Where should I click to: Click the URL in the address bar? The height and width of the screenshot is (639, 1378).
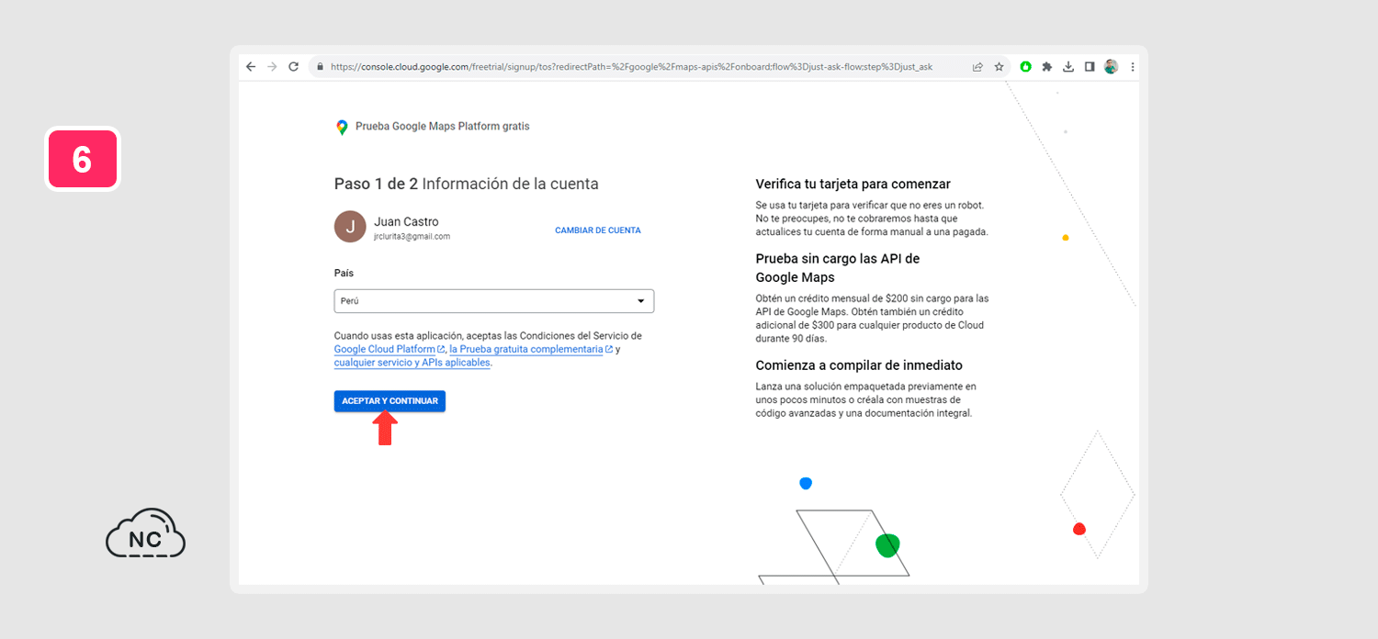(x=631, y=67)
